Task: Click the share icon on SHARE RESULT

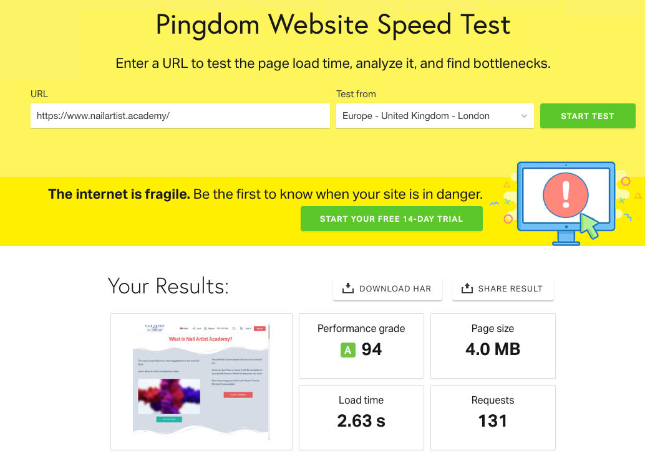Action: [x=467, y=288]
